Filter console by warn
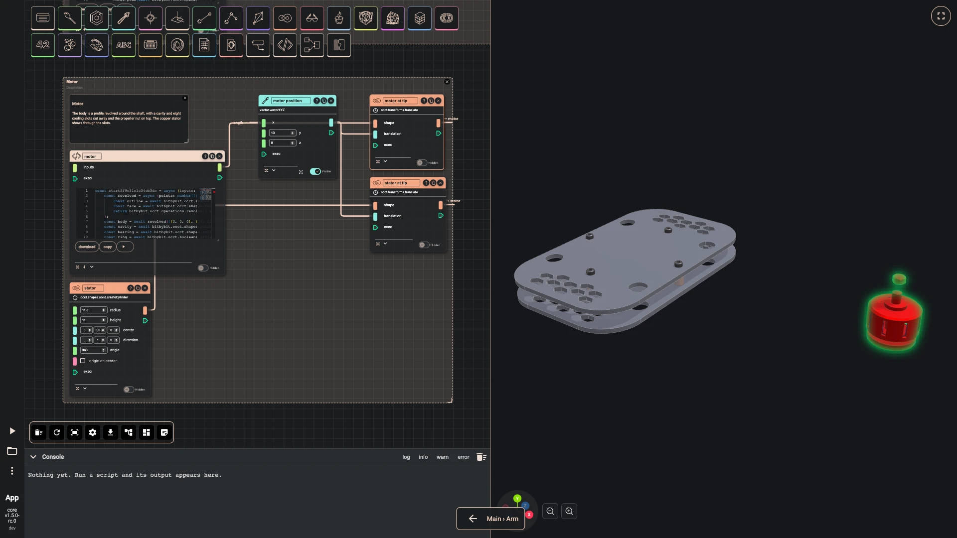The width and height of the screenshot is (957, 538). [443, 457]
